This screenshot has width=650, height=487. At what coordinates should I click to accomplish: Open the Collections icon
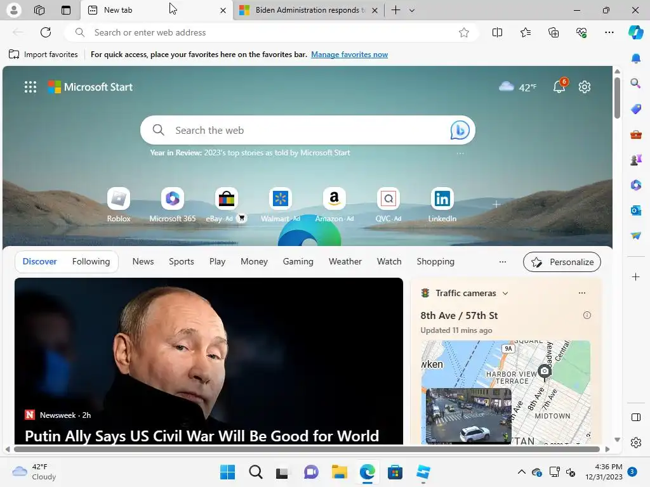554,32
